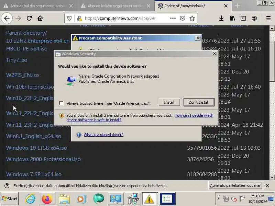Open the 'What is a signed driver?' link
This screenshot has width=275, height=206.
[103, 135]
